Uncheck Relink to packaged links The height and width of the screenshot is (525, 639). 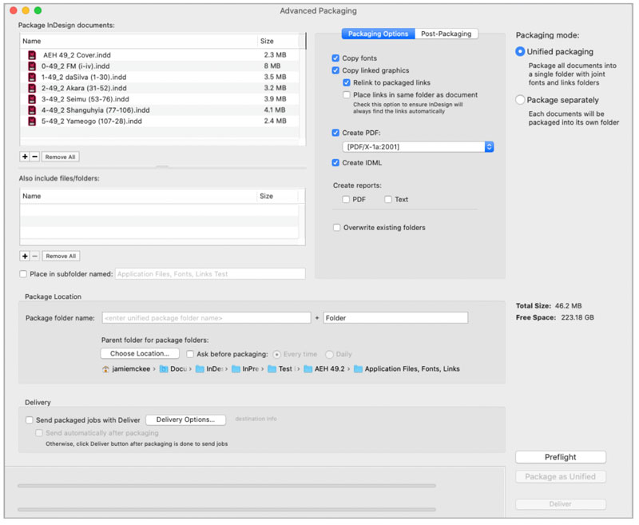pyautogui.click(x=347, y=83)
